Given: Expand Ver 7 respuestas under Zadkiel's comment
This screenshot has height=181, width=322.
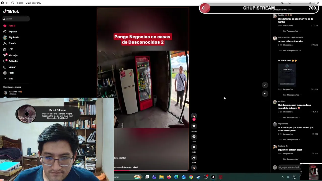Looking at the screenshot, I should pos(292,31).
